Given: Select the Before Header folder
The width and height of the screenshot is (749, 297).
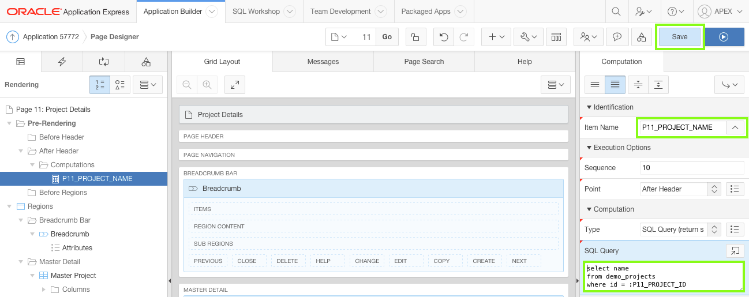Looking at the screenshot, I should point(62,137).
